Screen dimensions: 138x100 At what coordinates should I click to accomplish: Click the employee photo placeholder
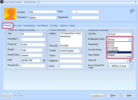pos(10,14)
